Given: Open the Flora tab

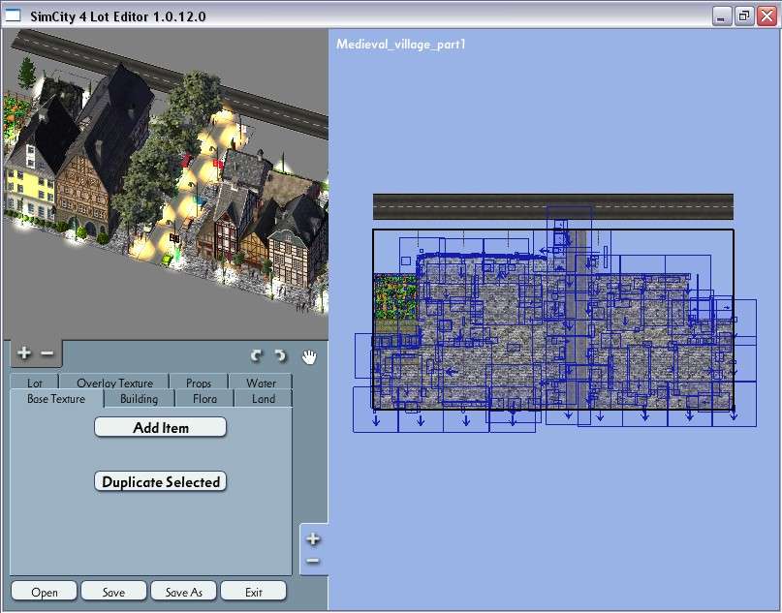Looking at the screenshot, I should click(204, 399).
